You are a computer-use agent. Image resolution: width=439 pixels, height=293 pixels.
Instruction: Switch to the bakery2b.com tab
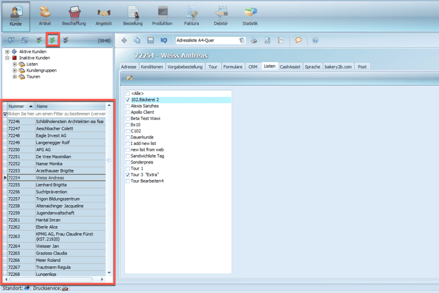pyautogui.click(x=338, y=66)
